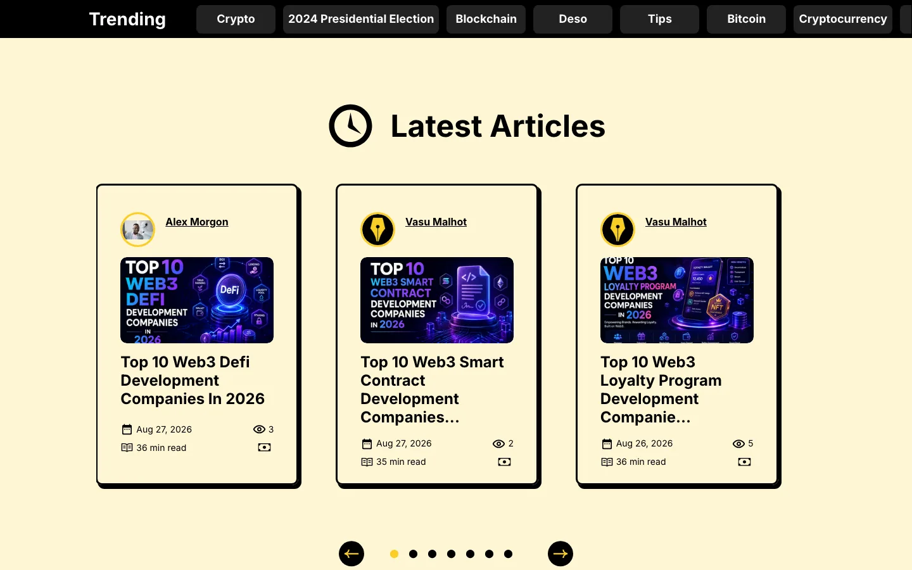This screenshot has height=570, width=912.
Task: Advance to next articles with right arrow
Action: point(560,554)
